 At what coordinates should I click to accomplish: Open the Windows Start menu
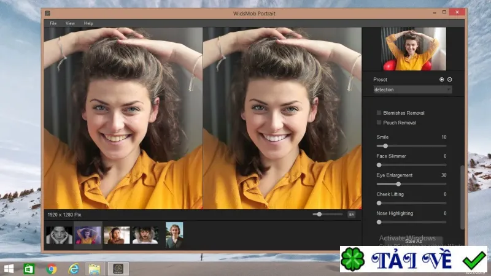point(9,269)
